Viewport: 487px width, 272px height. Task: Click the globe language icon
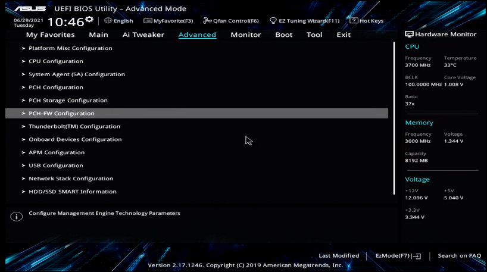click(108, 21)
